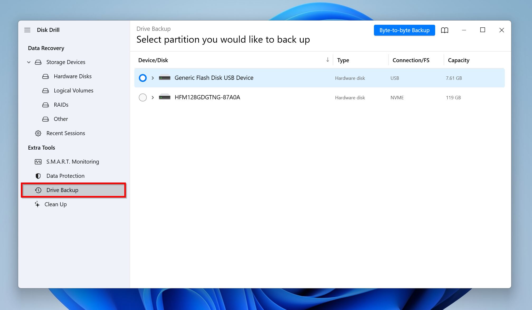Select Hardware Disks storage icon
This screenshot has height=310, width=532.
point(45,76)
